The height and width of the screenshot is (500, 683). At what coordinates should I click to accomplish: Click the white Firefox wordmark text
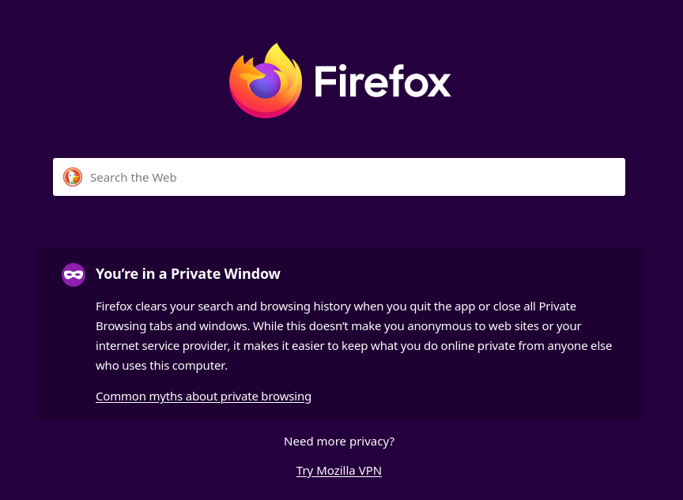[x=383, y=81]
